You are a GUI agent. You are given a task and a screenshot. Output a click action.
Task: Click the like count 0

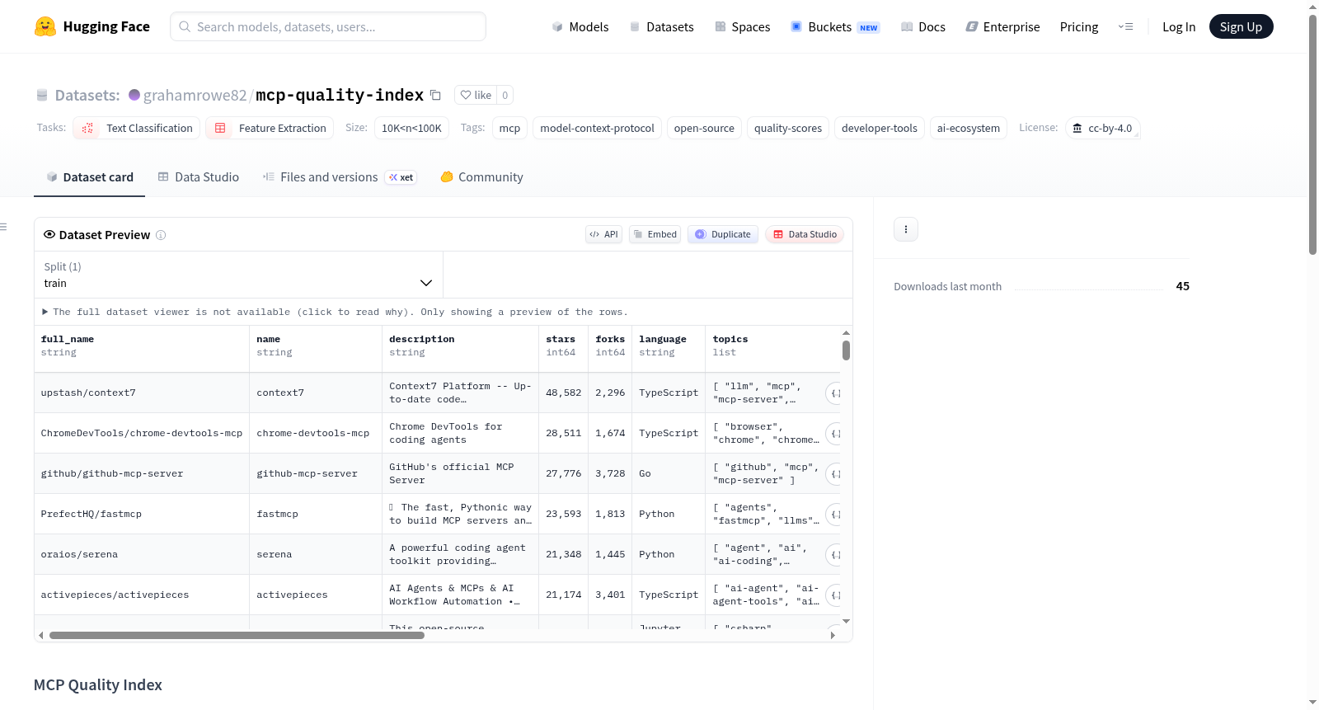coord(505,95)
